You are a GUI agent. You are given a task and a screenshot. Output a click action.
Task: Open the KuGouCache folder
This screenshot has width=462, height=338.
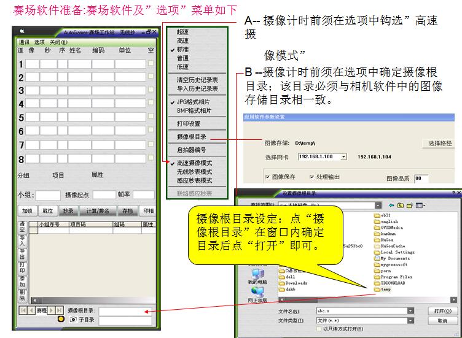point(390,246)
